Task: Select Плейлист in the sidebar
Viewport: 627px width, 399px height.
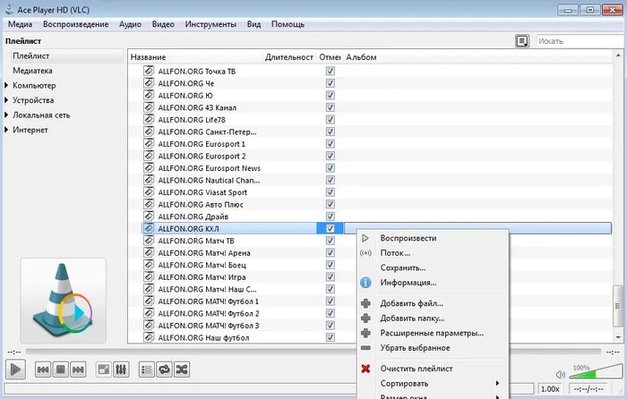Action: click(67, 56)
